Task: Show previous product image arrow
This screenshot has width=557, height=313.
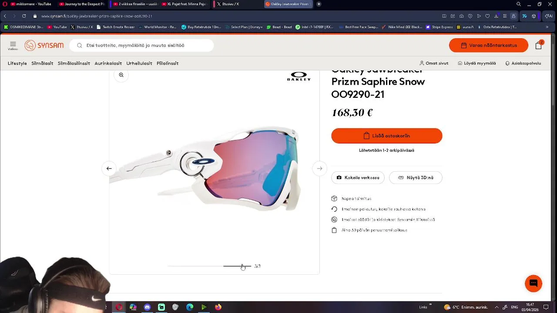Action: click(109, 168)
